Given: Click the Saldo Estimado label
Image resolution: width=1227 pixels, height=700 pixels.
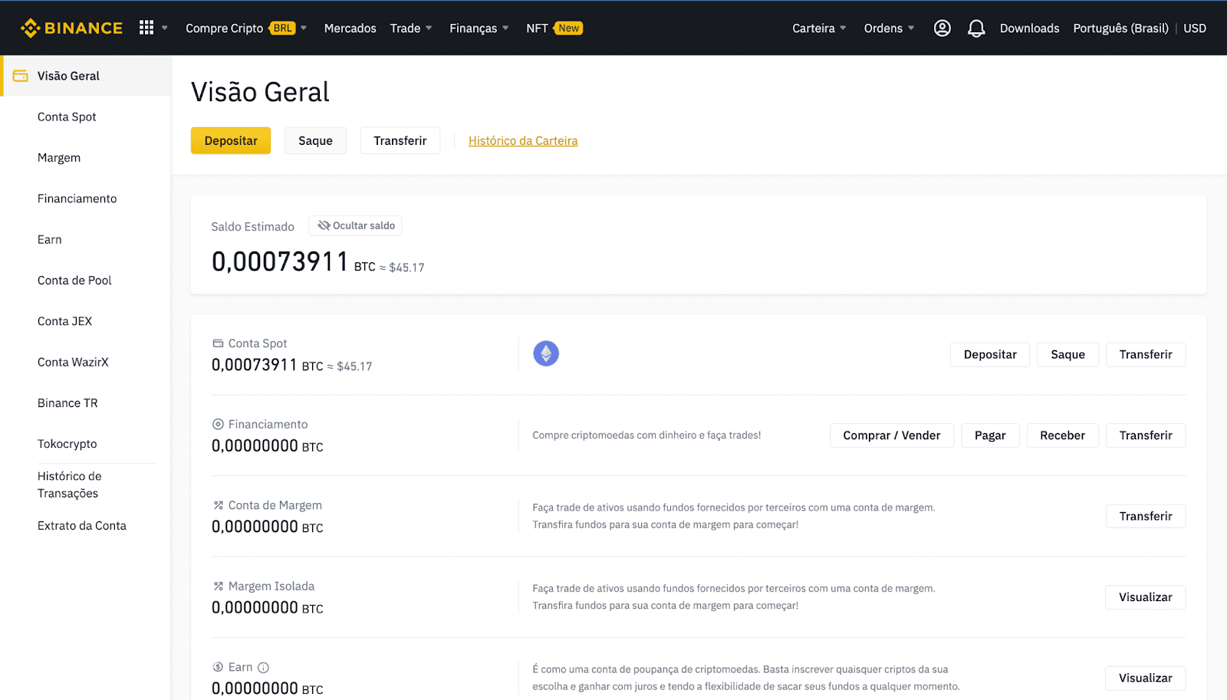Looking at the screenshot, I should pos(253,227).
